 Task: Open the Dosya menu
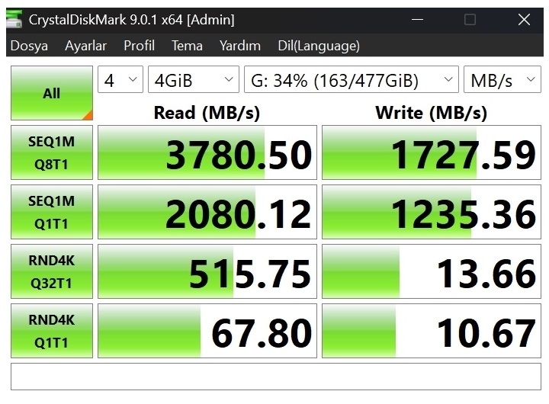tap(28, 46)
